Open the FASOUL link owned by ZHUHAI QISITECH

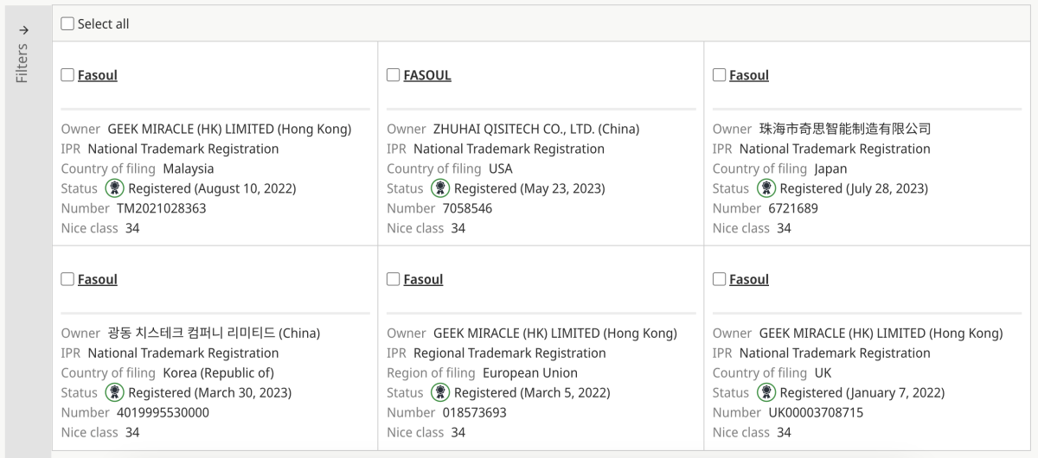click(x=427, y=75)
